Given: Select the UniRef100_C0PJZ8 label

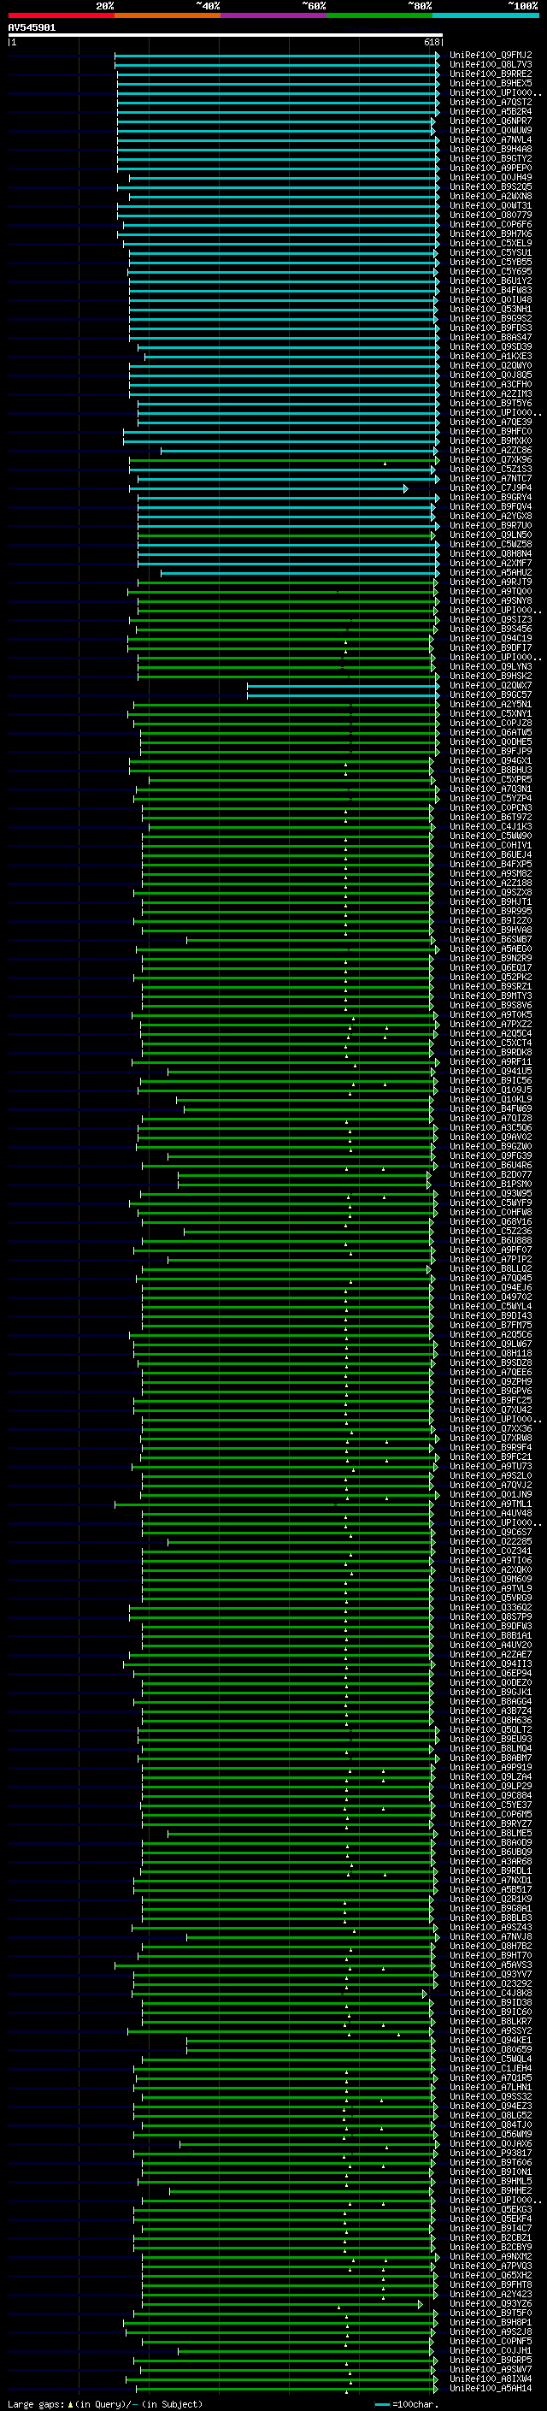Looking at the screenshot, I should (x=491, y=724).
